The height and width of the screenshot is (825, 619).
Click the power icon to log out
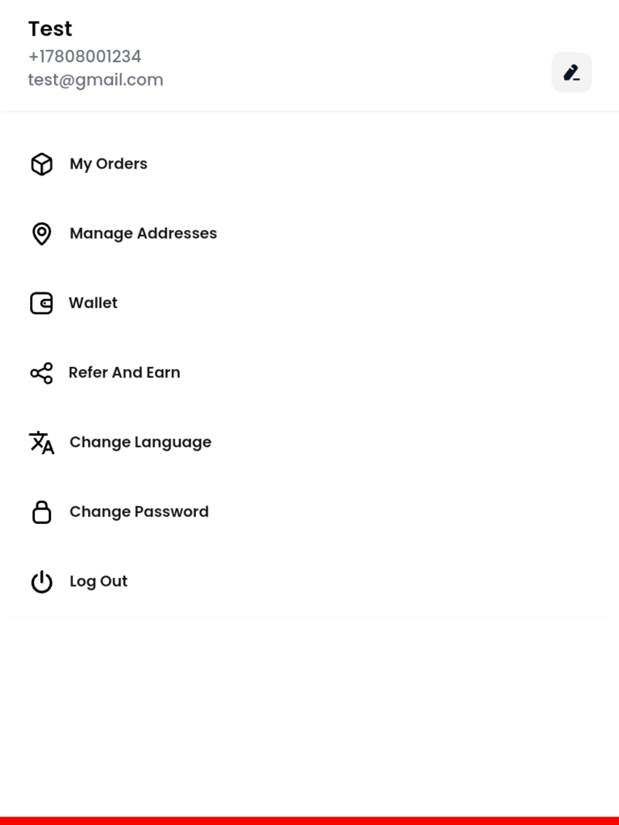pos(41,582)
